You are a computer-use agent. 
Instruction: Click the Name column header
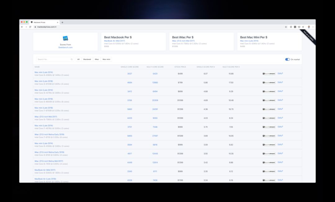point(37,67)
